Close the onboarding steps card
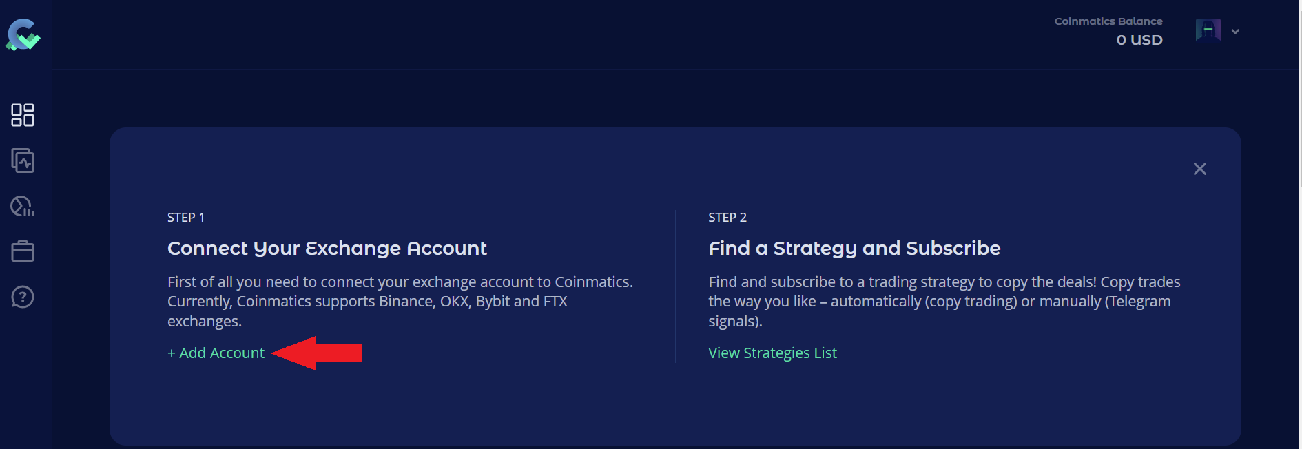1302x449 pixels. tap(1199, 169)
